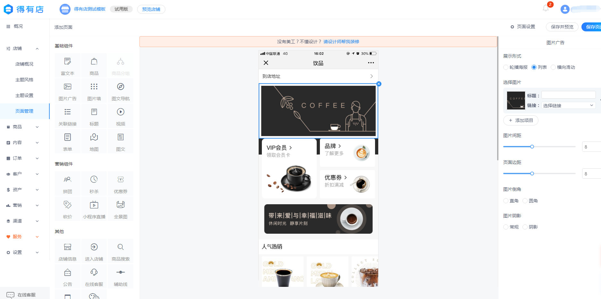Select 轮播海报 display mode
Image resolution: width=601 pixels, height=299 pixels.
coord(506,67)
